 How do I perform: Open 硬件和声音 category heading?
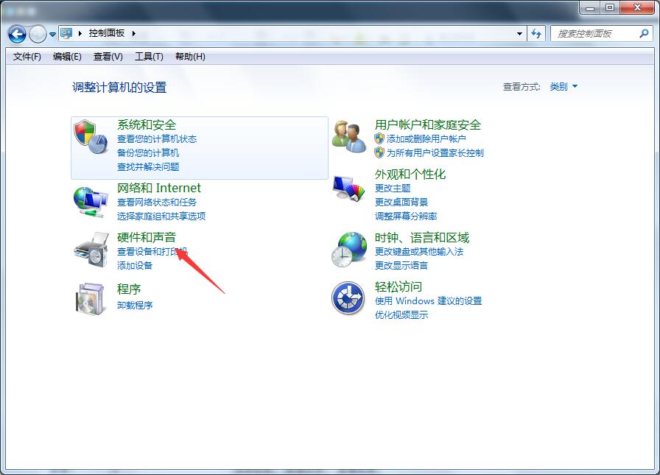(x=147, y=237)
